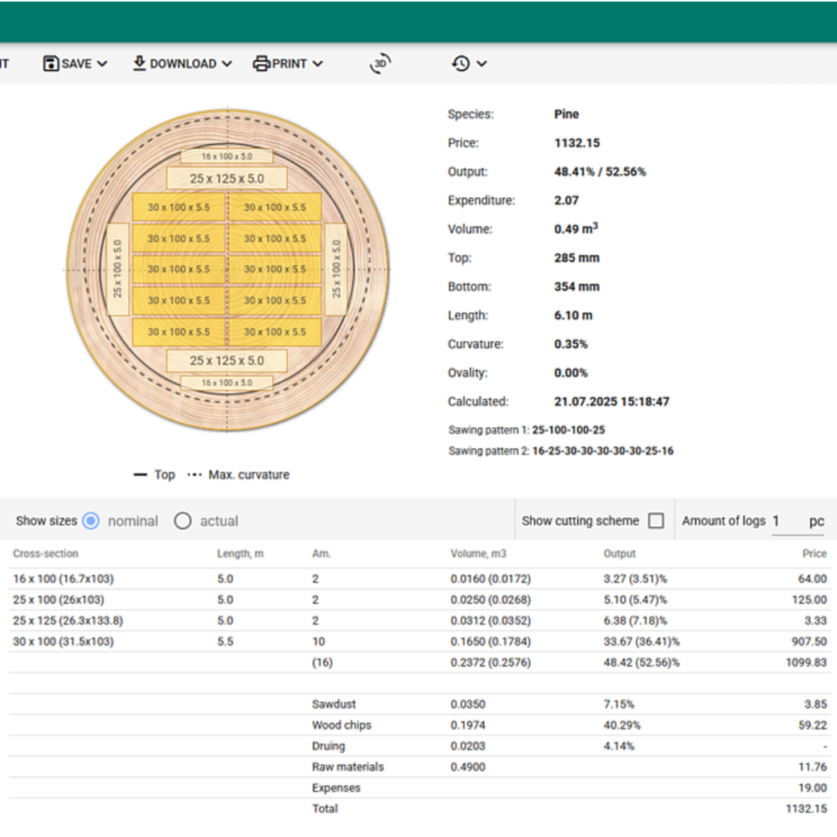The width and height of the screenshot is (837, 837).
Task: Open history dropdown chevron
Action: pyautogui.click(x=482, y=64)
